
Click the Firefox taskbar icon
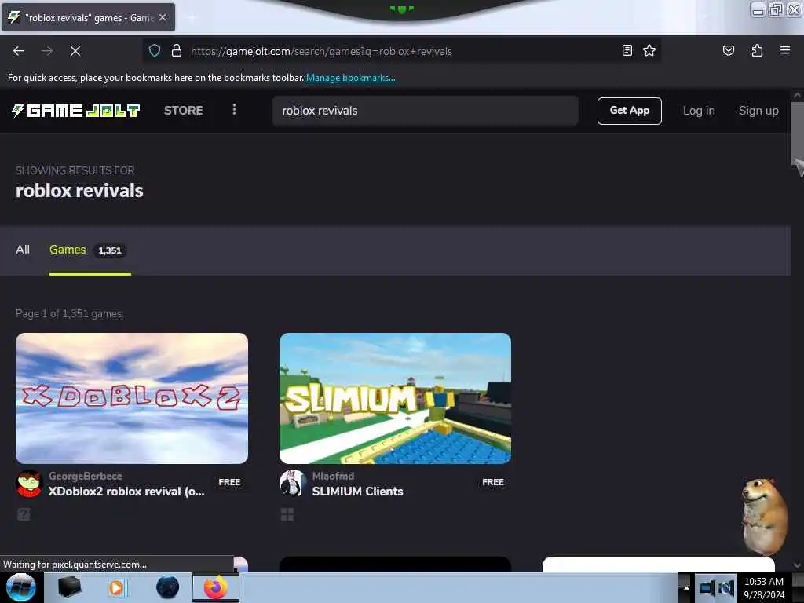(216, 587)
